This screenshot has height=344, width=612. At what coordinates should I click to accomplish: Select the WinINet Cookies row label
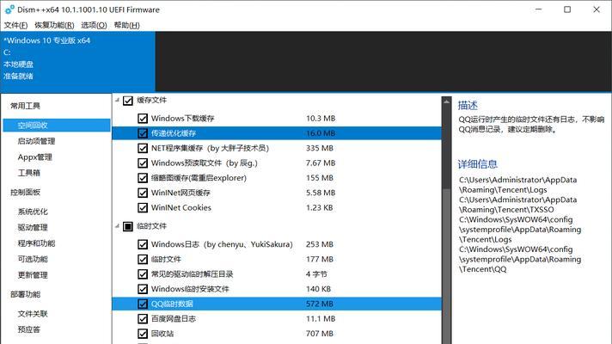(x=181, y=208)
